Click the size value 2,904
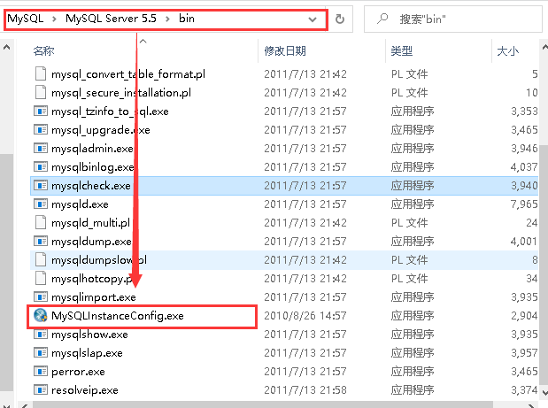The height and width of the screenshot is (408, 548). pos(524,316)
